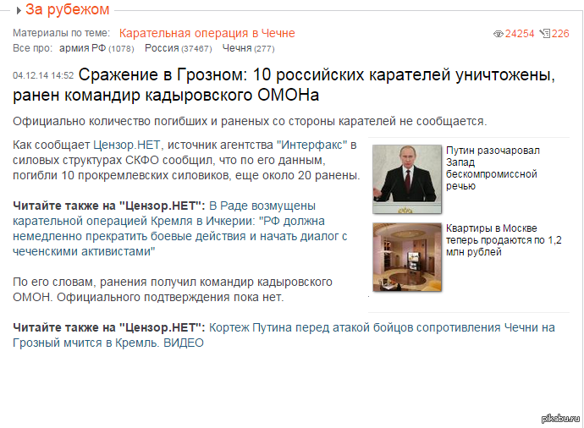
Task: Open the 24254 views count
Action: click(520, 34)
